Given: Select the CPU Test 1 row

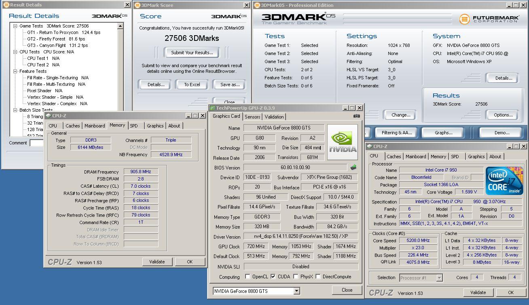Looking at the screenshot, I should [x=43, y=58].
